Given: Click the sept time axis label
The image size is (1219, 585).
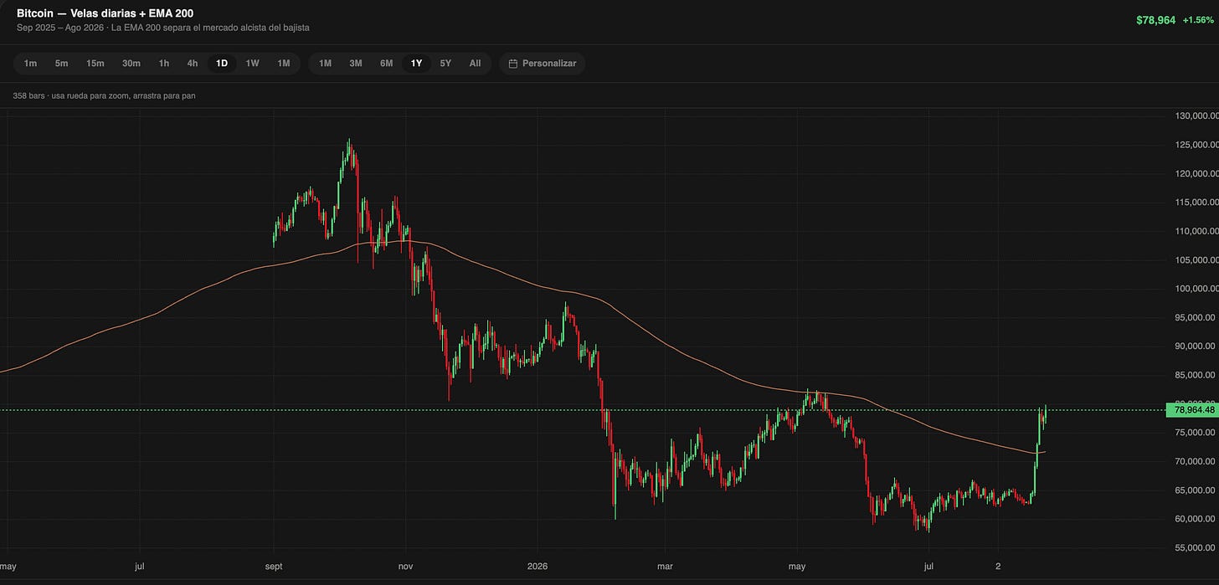Looking at the screenshot, I should (275, 567).
